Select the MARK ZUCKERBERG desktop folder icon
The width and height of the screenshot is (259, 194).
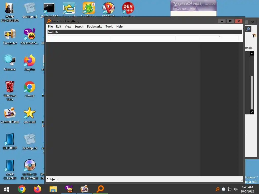click(x=10, y=8)
